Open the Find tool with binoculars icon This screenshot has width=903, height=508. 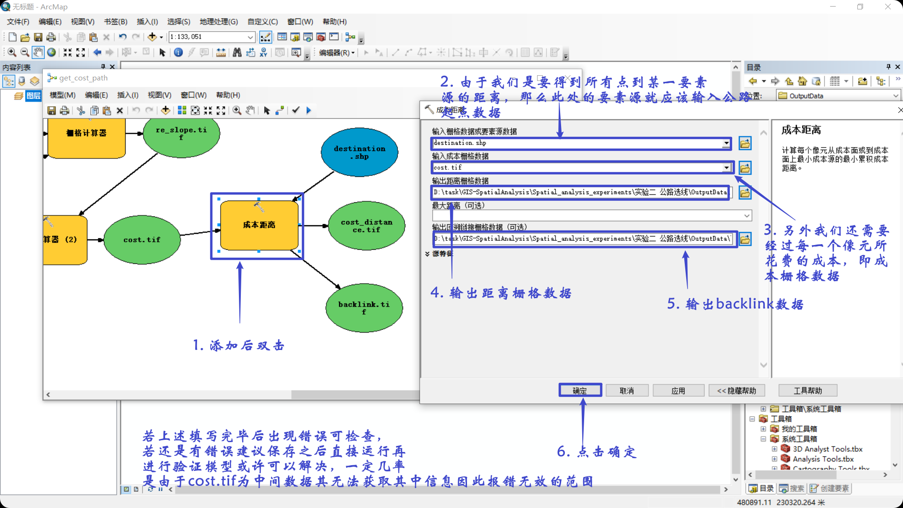pos(238,52)
